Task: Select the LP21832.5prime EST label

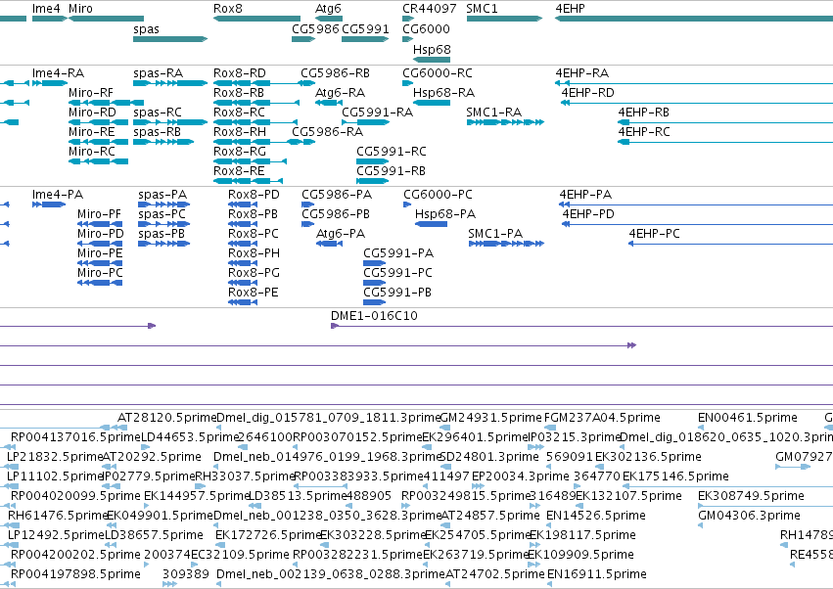Action: tap(55, 457)
